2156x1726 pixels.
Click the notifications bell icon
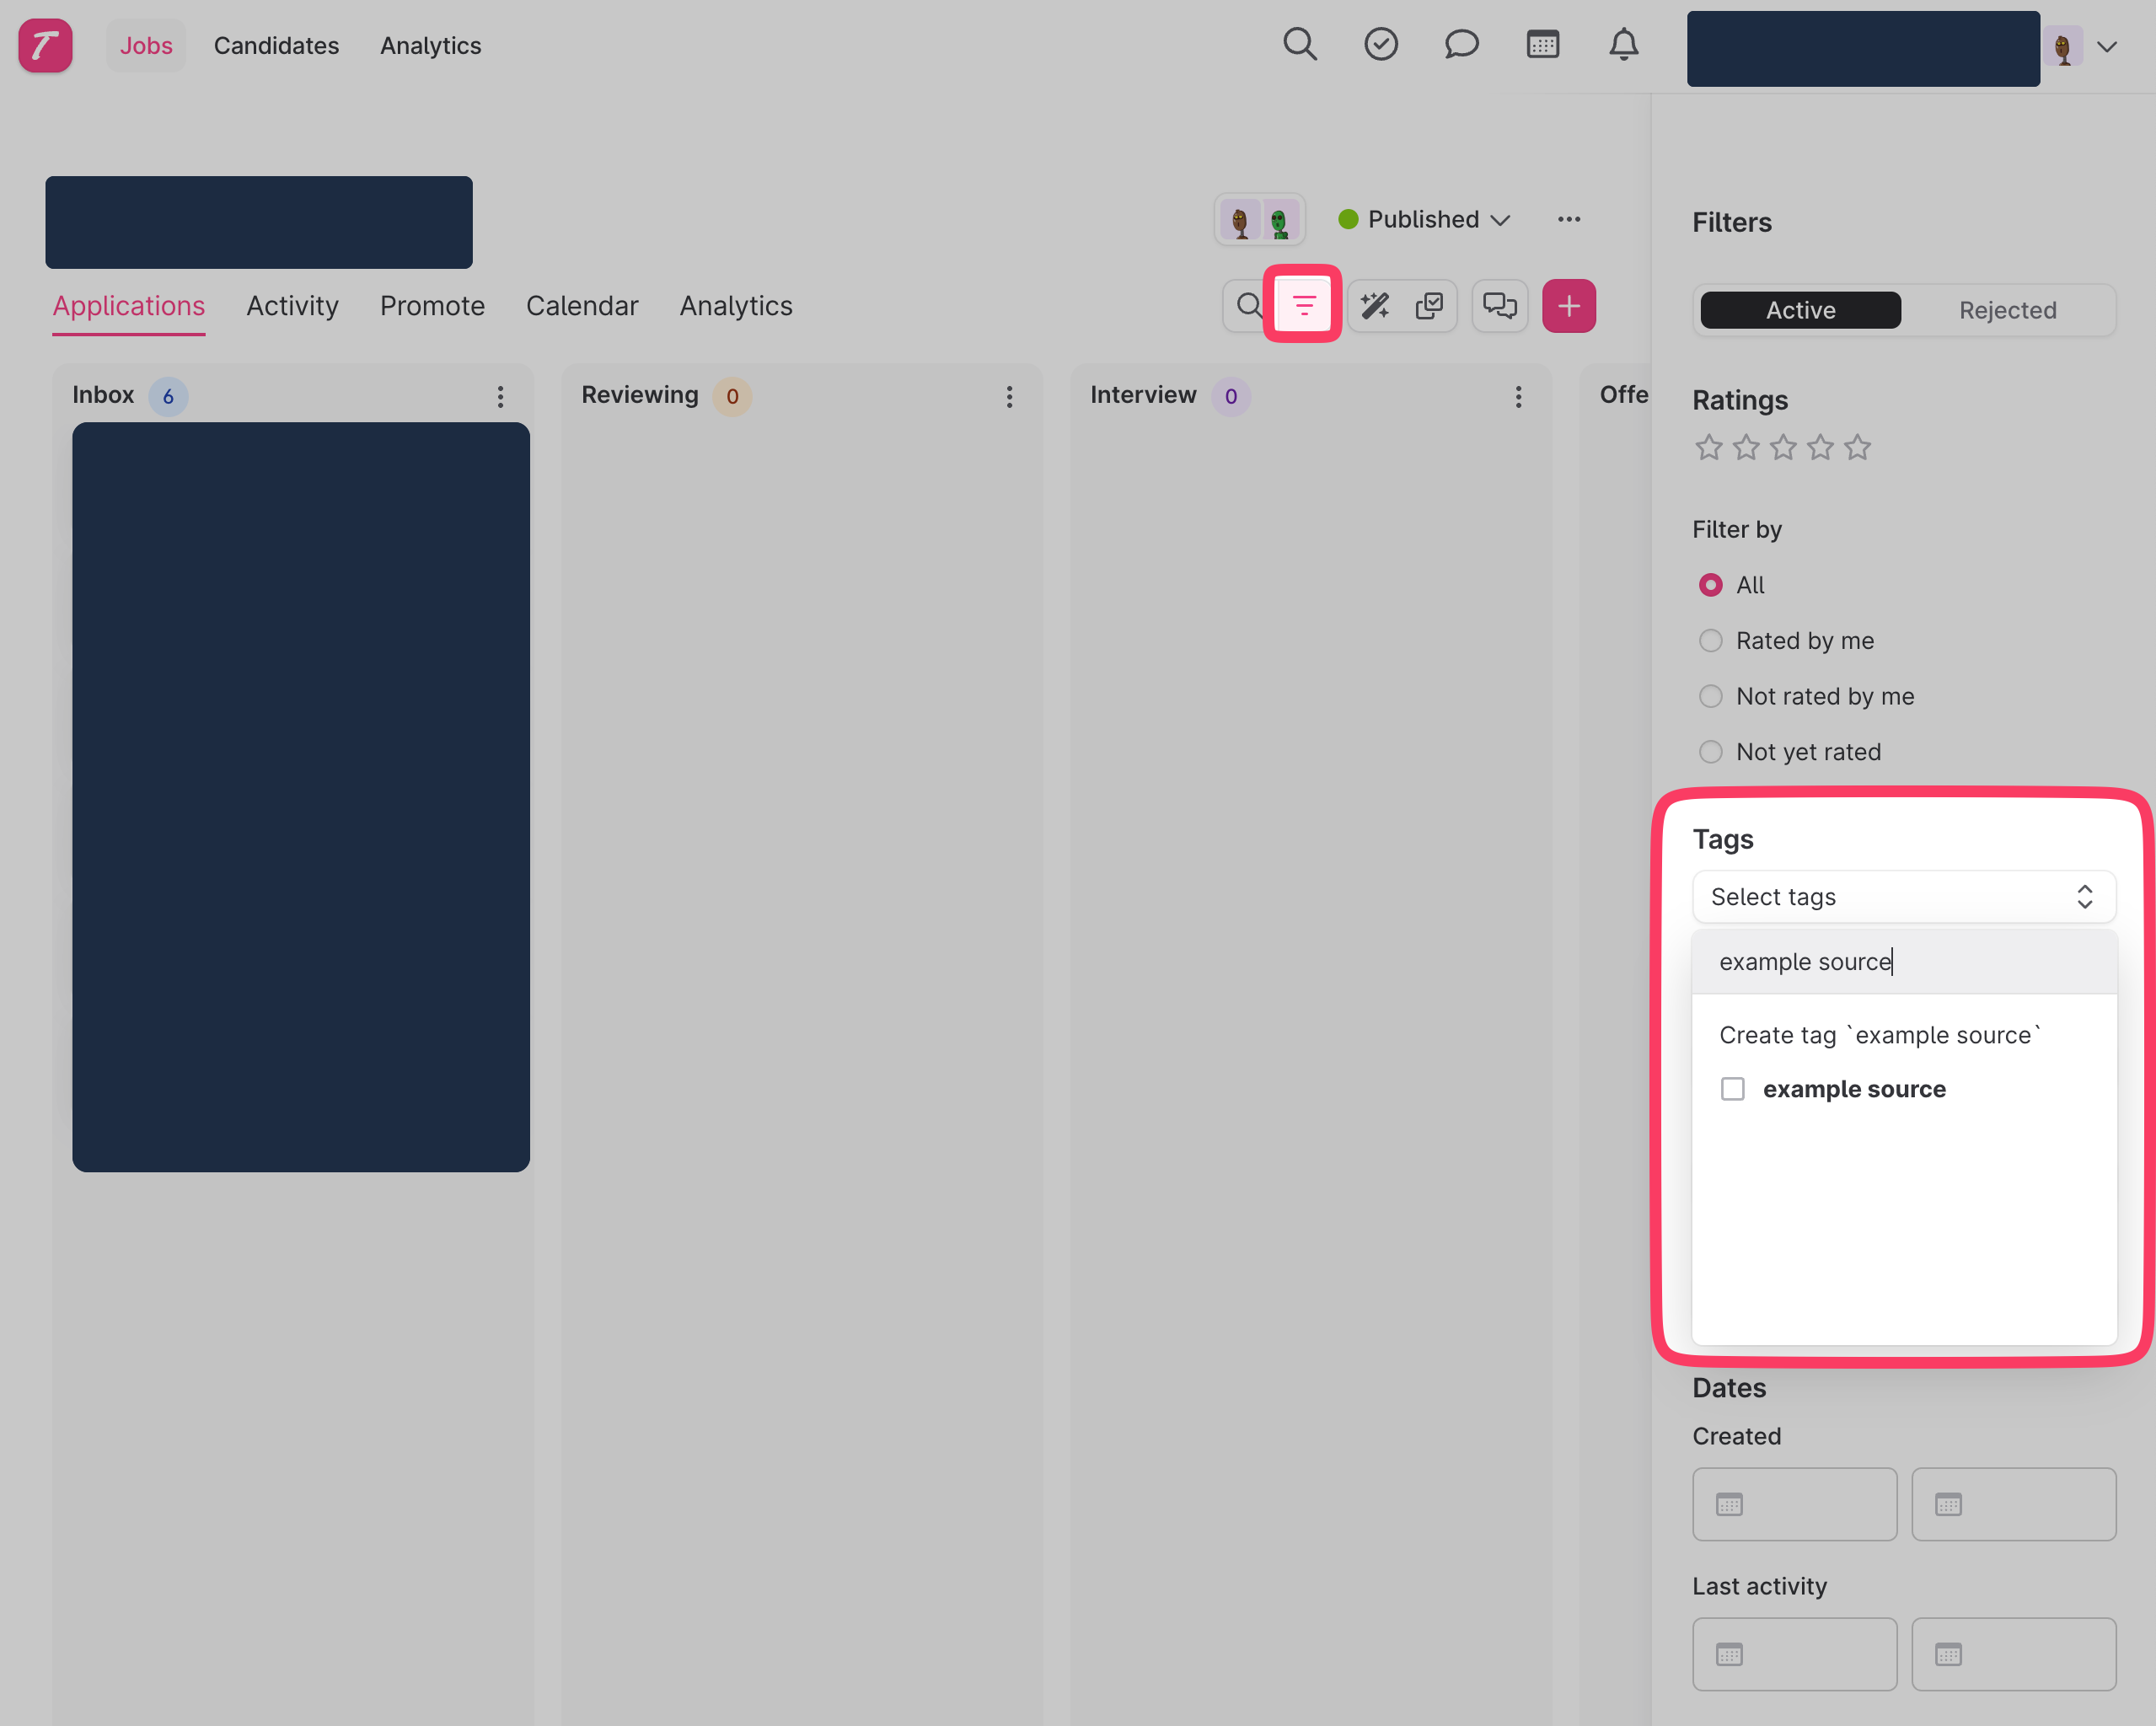[x=1623, y=45]
